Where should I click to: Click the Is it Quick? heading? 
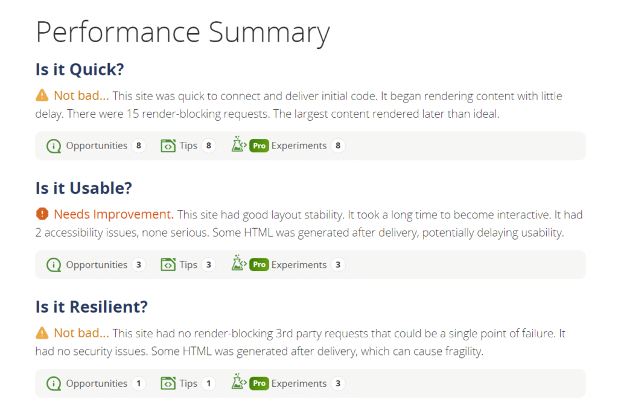79,69
